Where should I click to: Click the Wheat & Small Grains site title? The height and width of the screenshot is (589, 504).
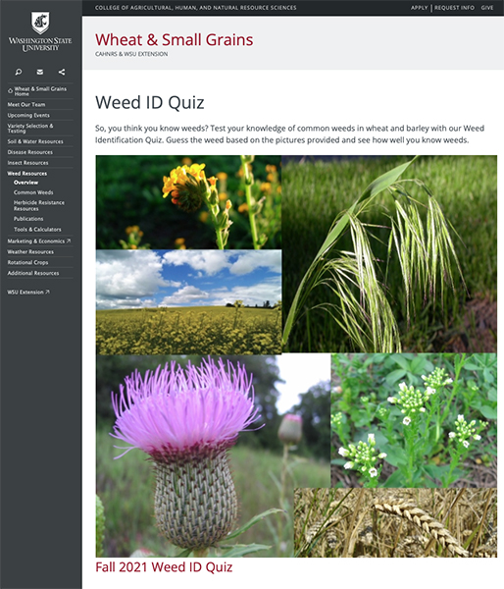pos(175,40)
